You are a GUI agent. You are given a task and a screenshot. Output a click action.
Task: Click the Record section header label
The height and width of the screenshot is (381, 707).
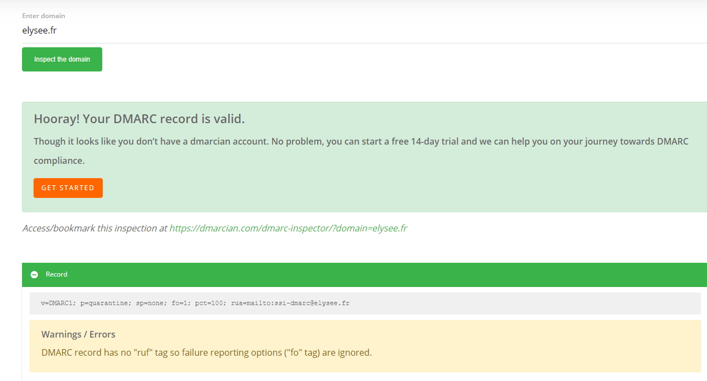tap(57, 274)
